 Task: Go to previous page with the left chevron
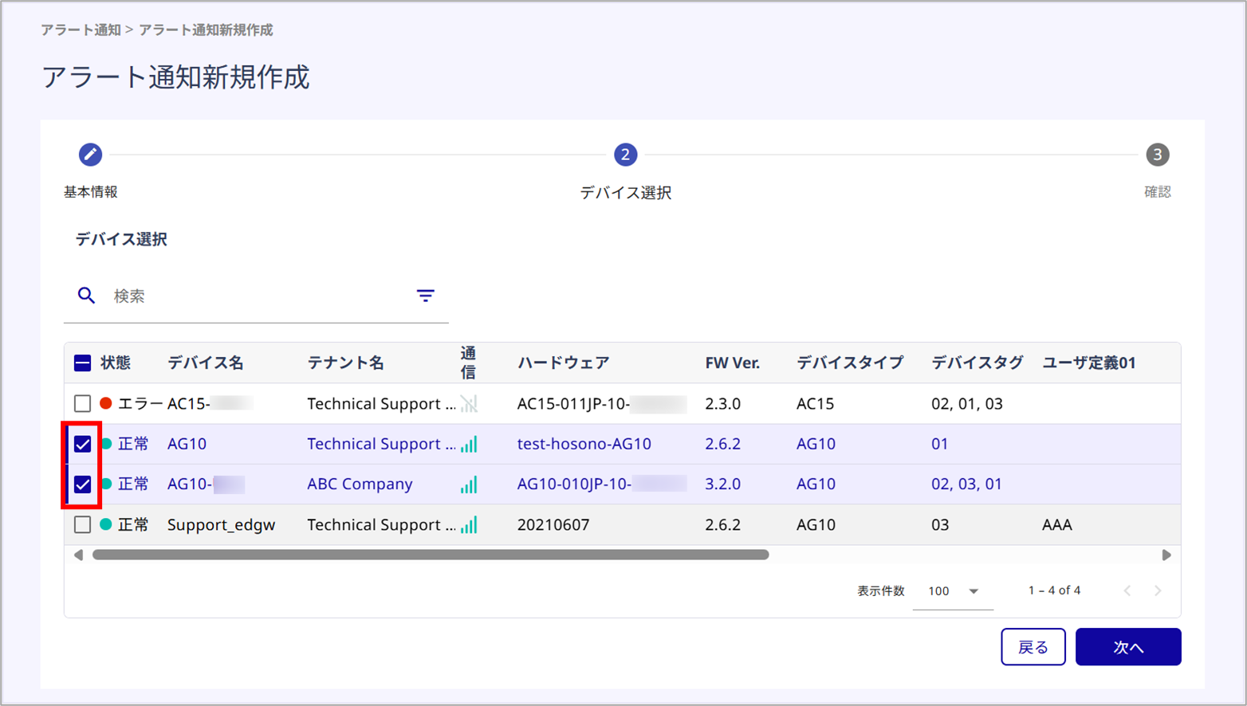[1127, 590]
